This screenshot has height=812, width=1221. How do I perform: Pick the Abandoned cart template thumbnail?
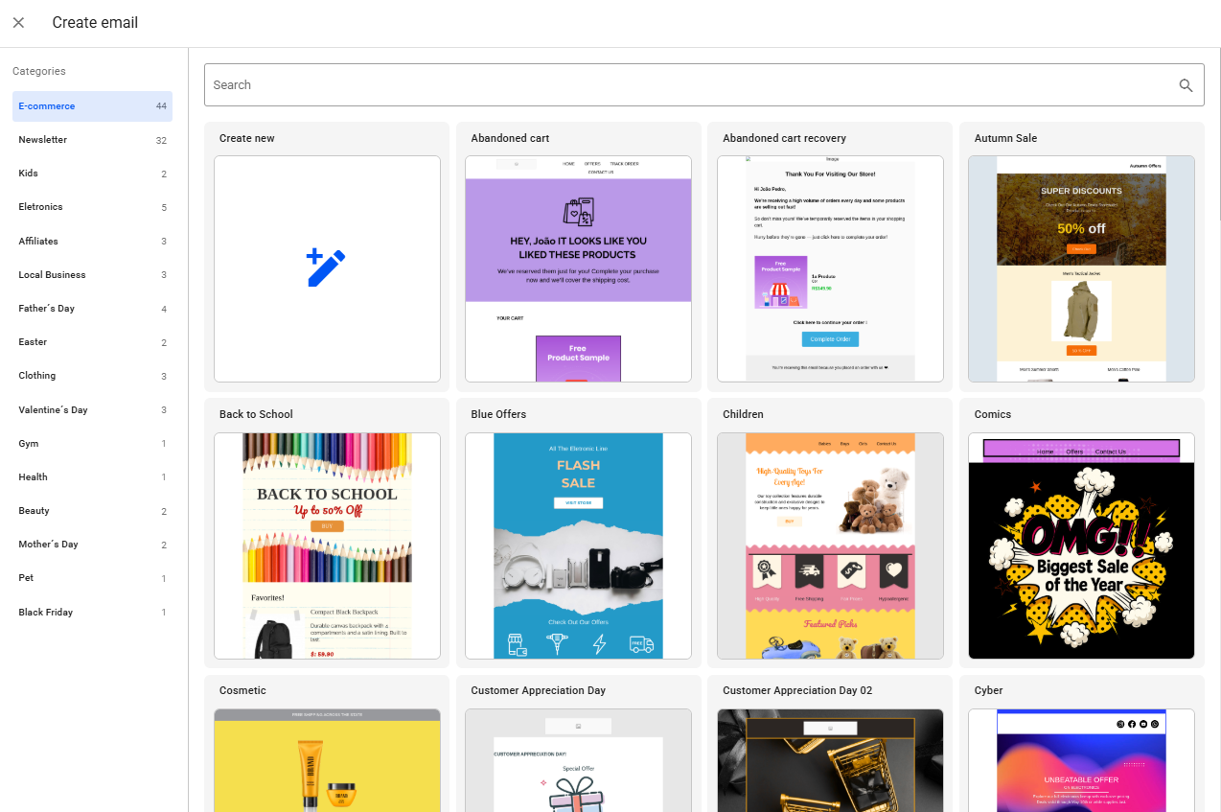[578, 268]
